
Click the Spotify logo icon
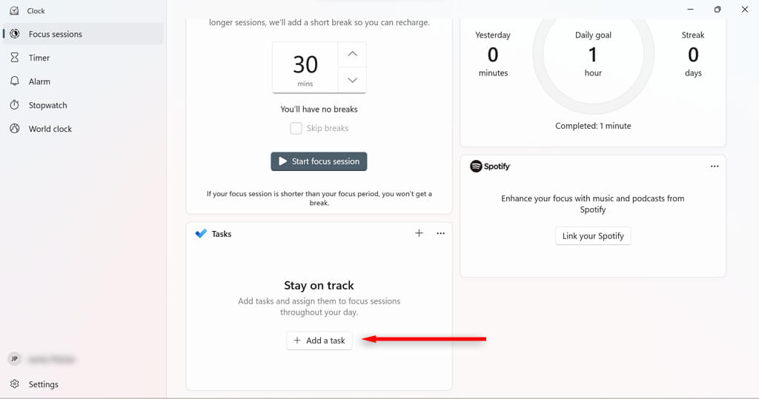(x=477, y=167)
